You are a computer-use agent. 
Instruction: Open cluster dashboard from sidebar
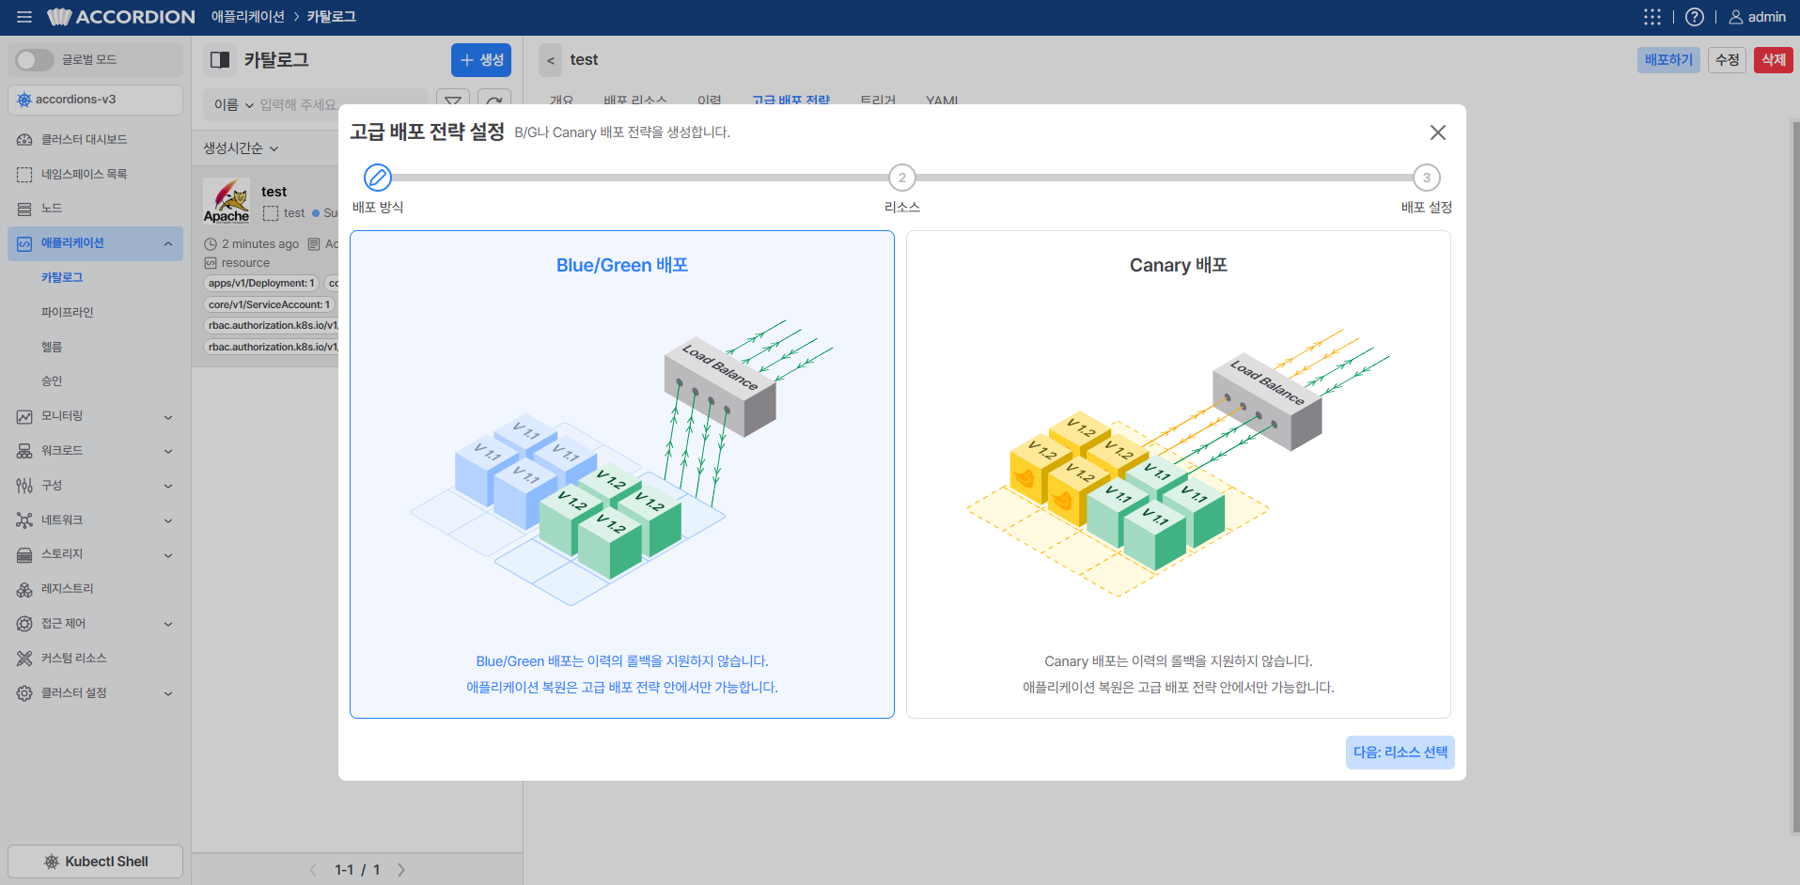click(95, 139)
